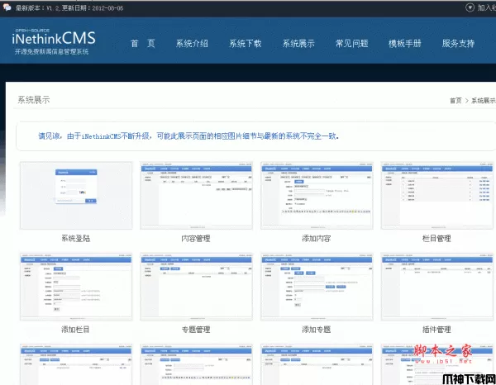
Task: Open 服务支持 in the navigation bar
Action: click(458, 43)
